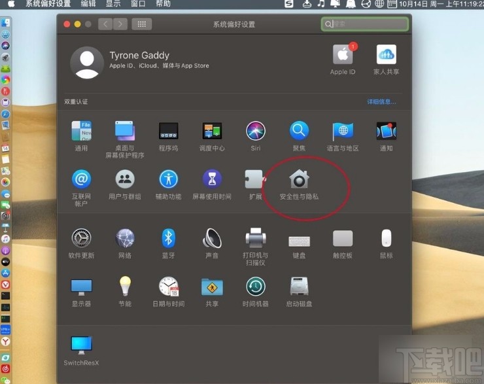Show all preferences grid button
The image size is (484, 384).
[142, 24]
